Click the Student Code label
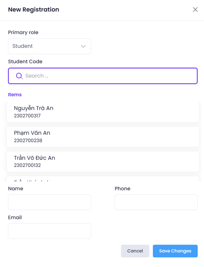This screenshot has width=204, height=267. (x=25, y=62)
